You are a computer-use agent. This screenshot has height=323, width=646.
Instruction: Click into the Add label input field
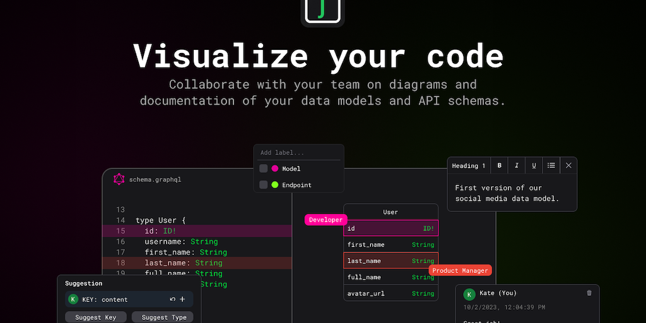click(298, 153)
